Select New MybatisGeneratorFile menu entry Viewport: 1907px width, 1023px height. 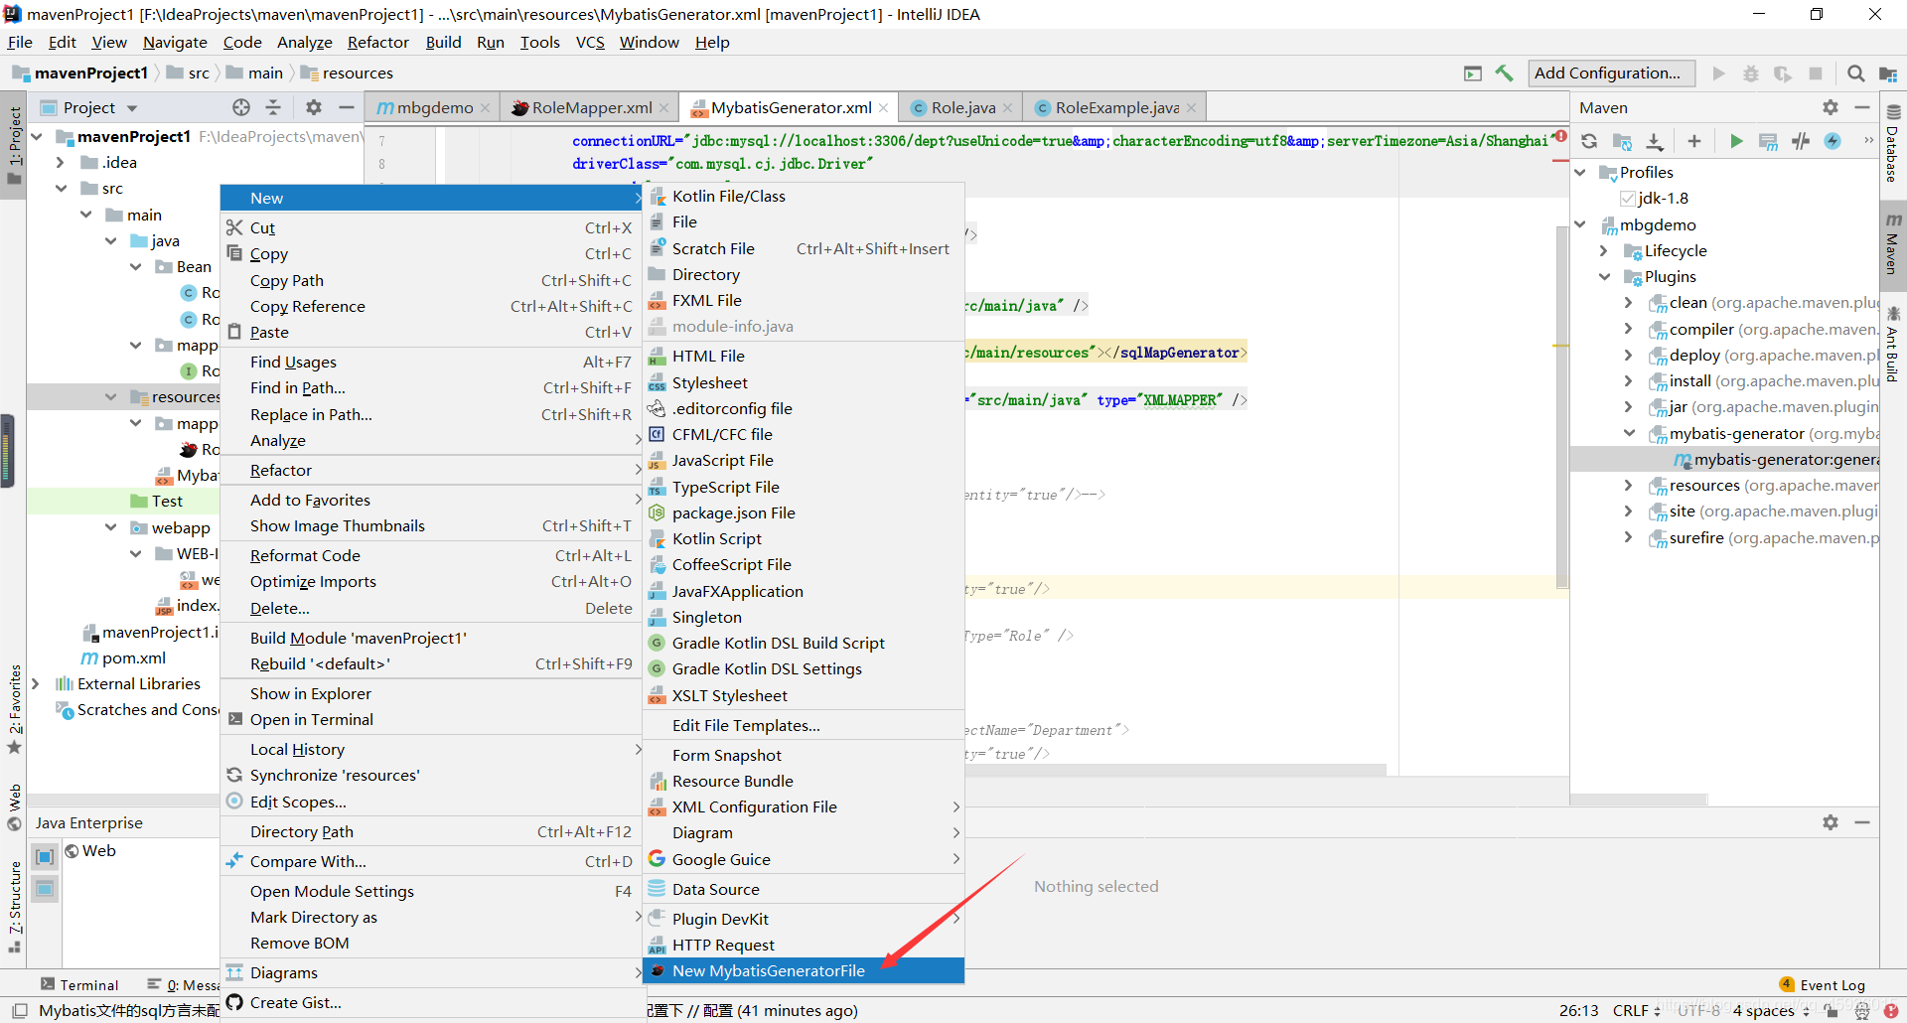pos(804,970)
